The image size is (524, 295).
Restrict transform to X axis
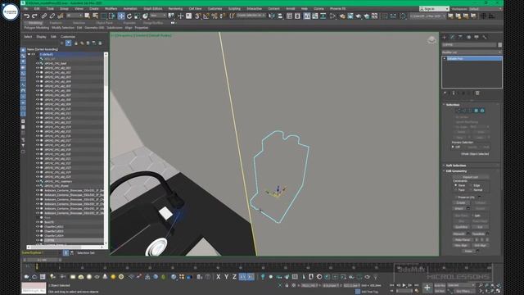tap(219, 277)
